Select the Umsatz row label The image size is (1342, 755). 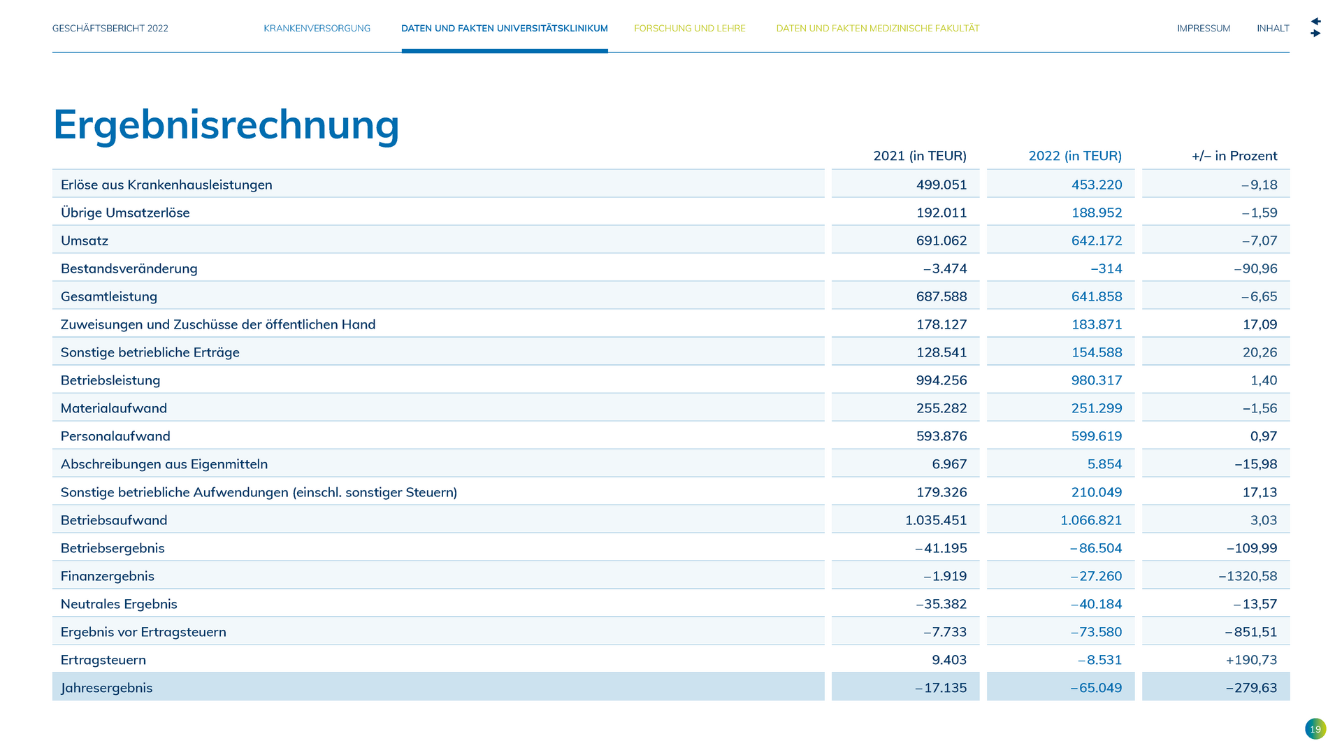click(85, 240)
